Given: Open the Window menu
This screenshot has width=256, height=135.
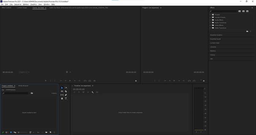Looking at the screenshot, I should point(46,4).
